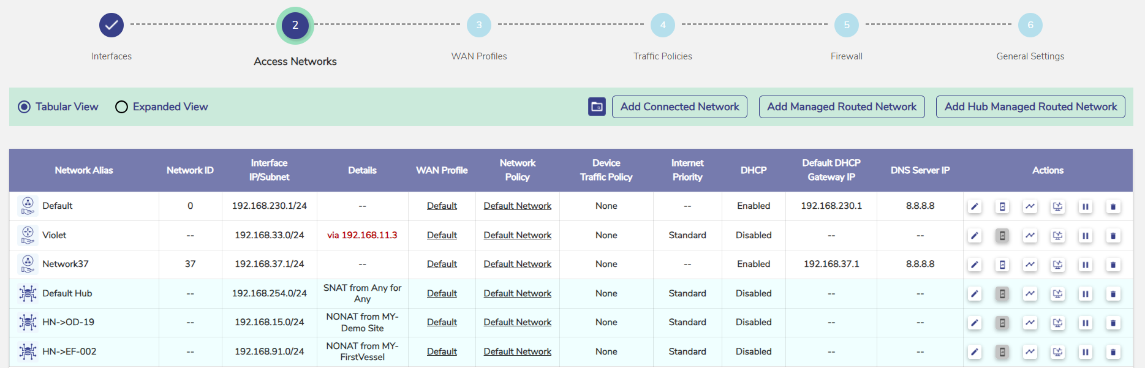Click the Default Hub network alias icon

click(x=28, y=293)
